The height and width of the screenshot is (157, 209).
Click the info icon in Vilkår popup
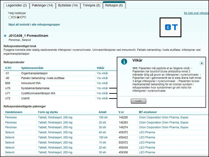(124, 62)
